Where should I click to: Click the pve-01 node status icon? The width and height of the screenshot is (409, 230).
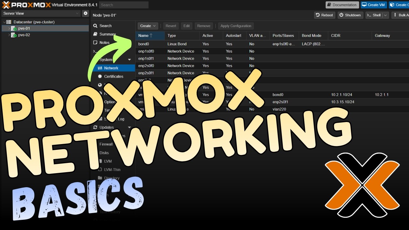point(14,28)
